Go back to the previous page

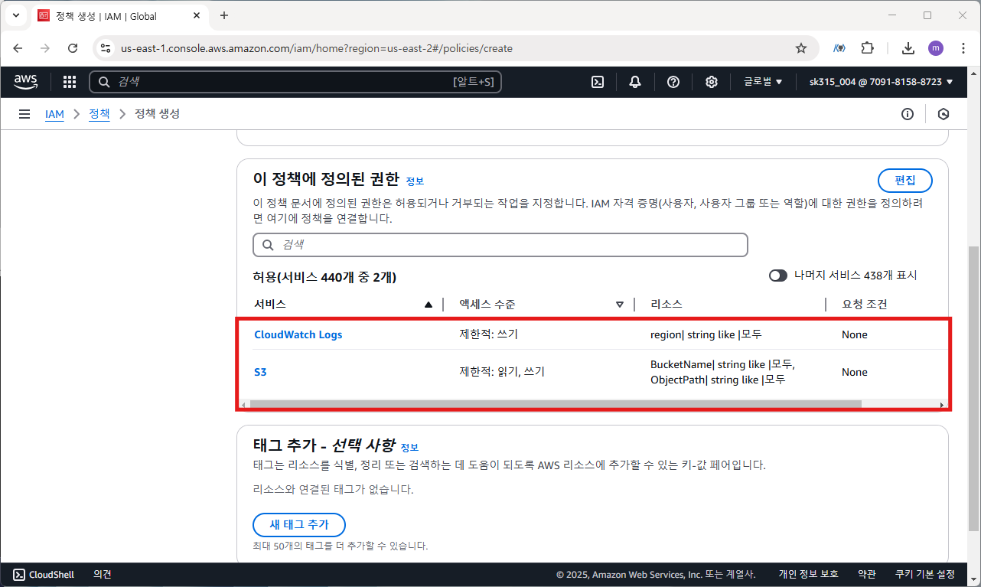[x=18, y=48]
